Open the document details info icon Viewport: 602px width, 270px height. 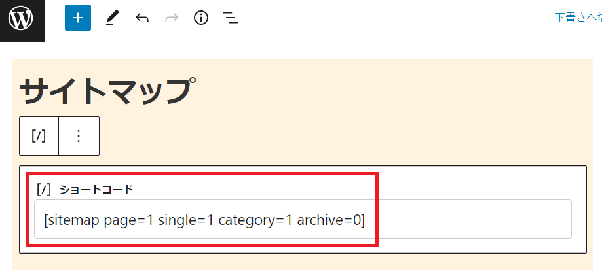(201, 18)
